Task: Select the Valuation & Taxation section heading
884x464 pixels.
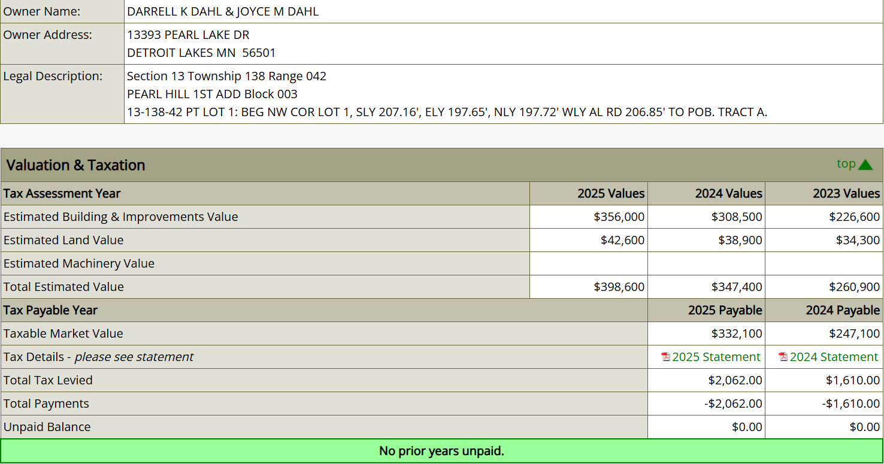Action: tap(76, 165)
